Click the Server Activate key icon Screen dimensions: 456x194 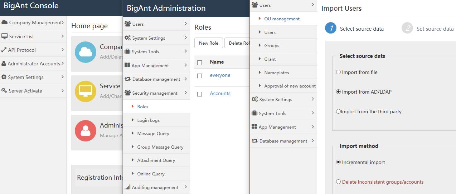click(x=4, y=91)
